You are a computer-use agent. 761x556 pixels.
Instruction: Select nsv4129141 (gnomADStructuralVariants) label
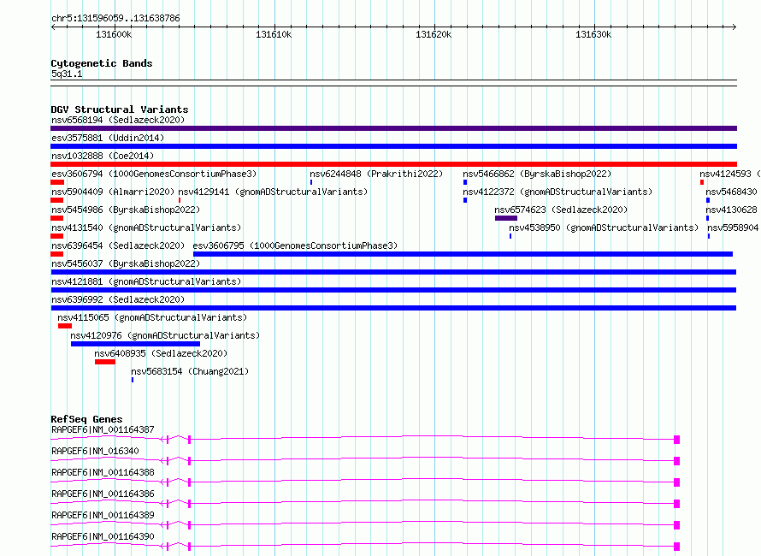[274, 192]
